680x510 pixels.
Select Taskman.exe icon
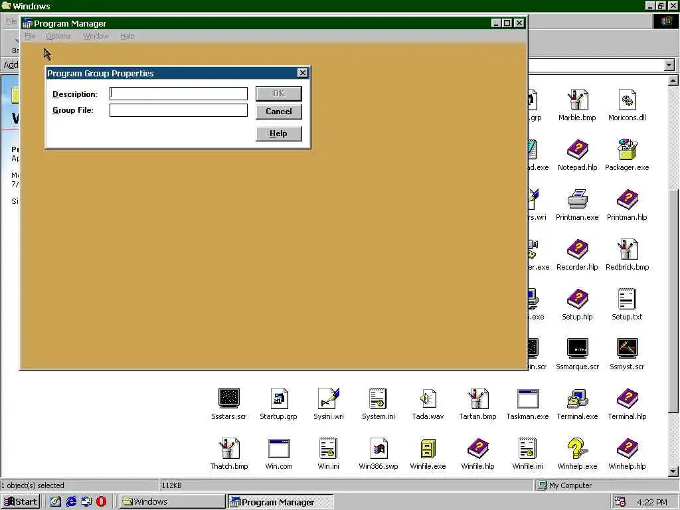pos(527,398)
